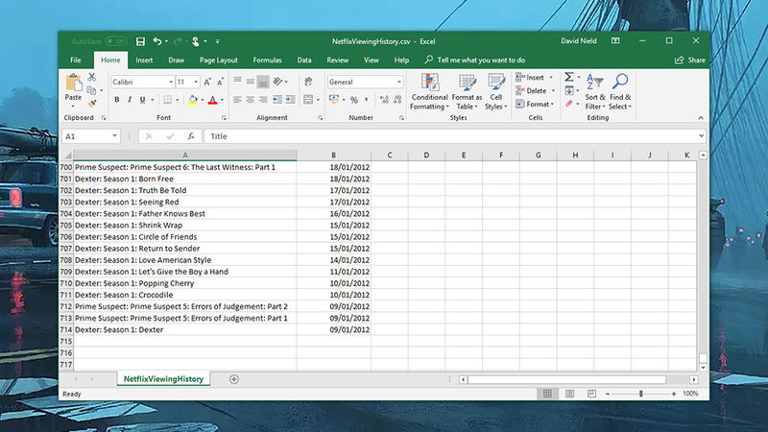
Task: Switch to the Data tab
Action: click(304, 60)
